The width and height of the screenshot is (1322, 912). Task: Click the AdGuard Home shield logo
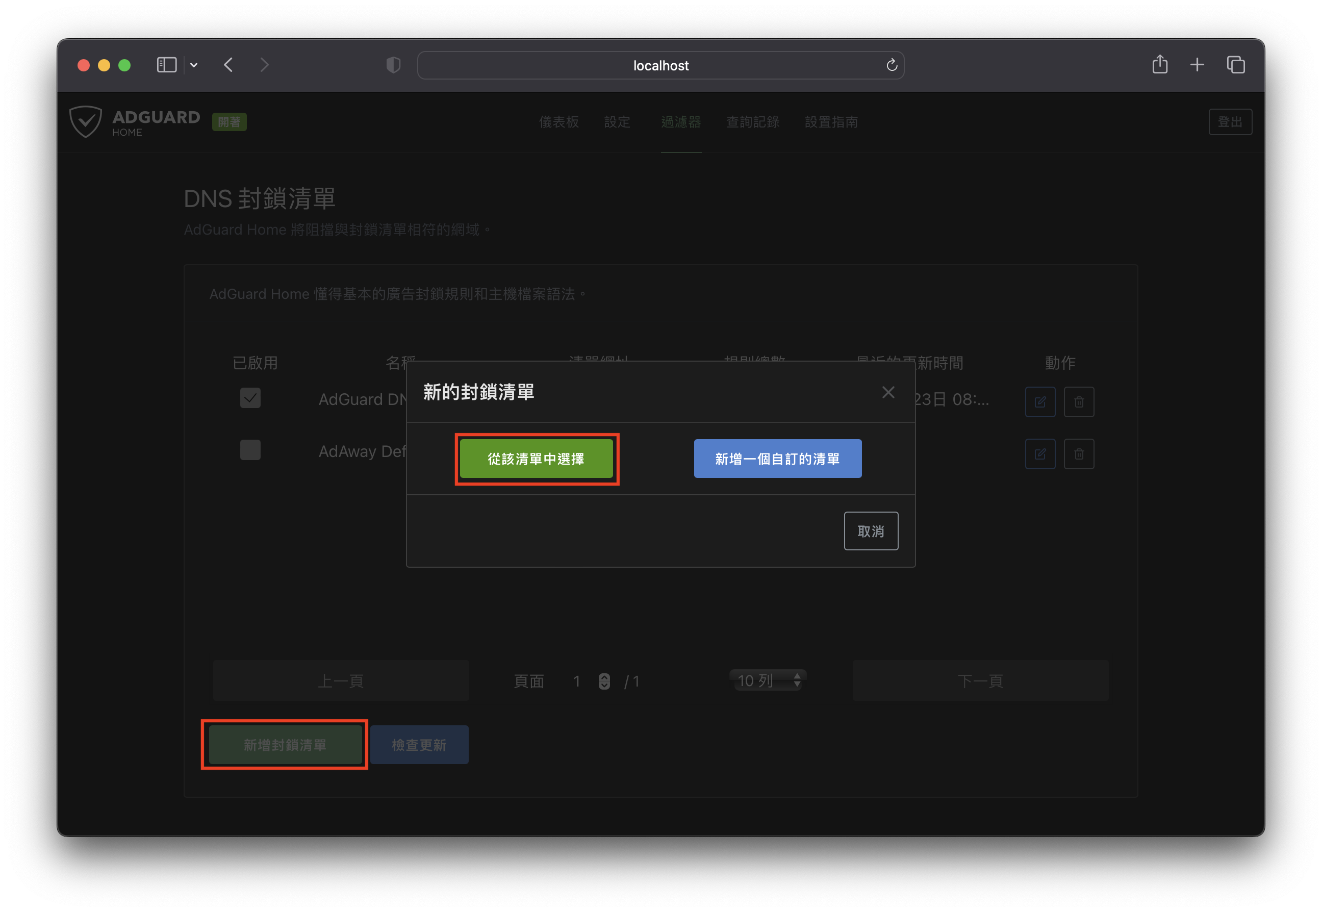point(86,121)
